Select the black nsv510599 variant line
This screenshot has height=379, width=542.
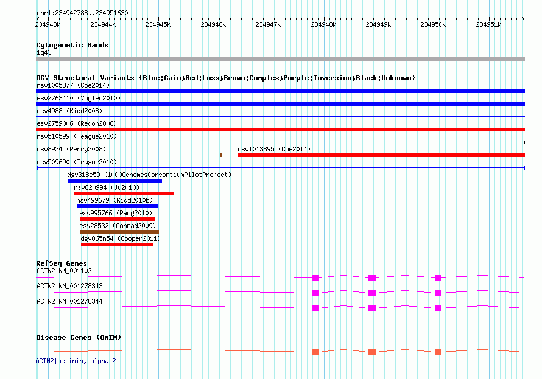pos(280,142)
